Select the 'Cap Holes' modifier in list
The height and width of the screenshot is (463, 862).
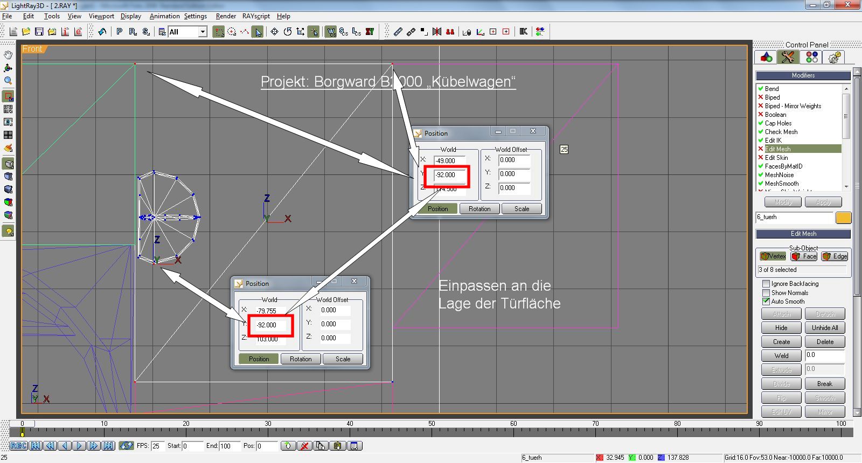point(799,123)
